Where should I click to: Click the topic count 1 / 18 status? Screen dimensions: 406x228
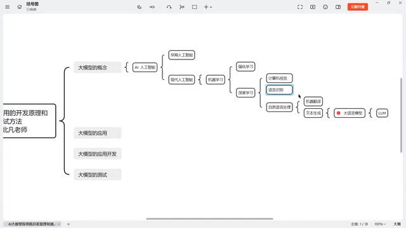(x=359, y=224)
